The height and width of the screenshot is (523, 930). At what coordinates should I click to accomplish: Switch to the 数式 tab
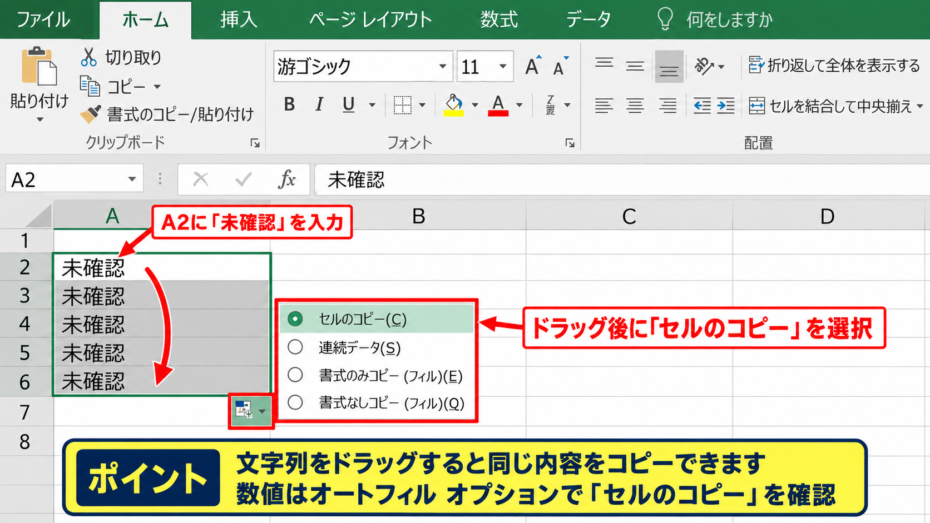click(499, 20)
